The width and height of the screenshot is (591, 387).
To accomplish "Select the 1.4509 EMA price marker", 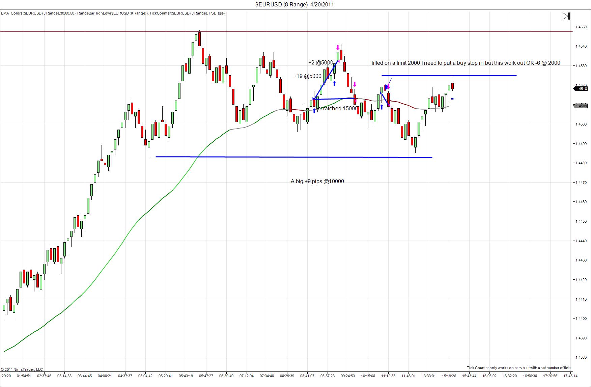I will pos(581,106).
